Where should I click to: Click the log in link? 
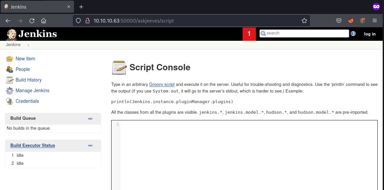370,34
